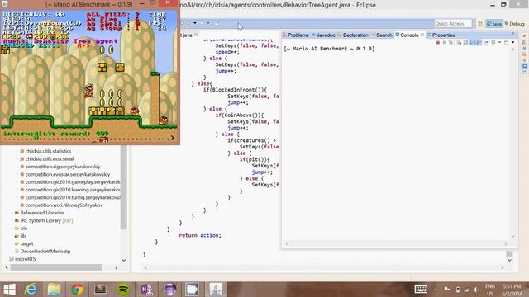
Task: Click the 'if(pit()){' code line
Action: pos(255,159)
